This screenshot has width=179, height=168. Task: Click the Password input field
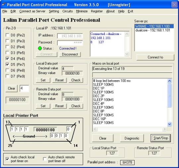(x=70, y=43)
